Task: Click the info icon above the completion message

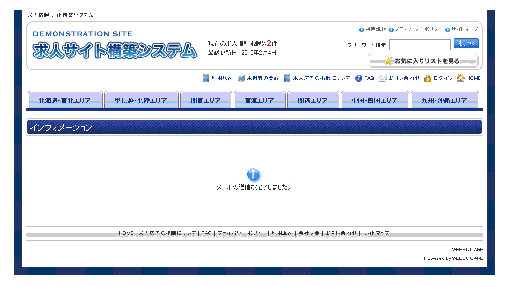Action: click(254, 174)
